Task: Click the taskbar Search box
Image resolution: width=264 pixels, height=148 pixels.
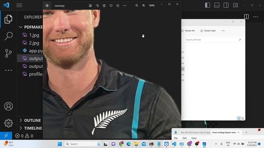Action: (x=83, y=144)
